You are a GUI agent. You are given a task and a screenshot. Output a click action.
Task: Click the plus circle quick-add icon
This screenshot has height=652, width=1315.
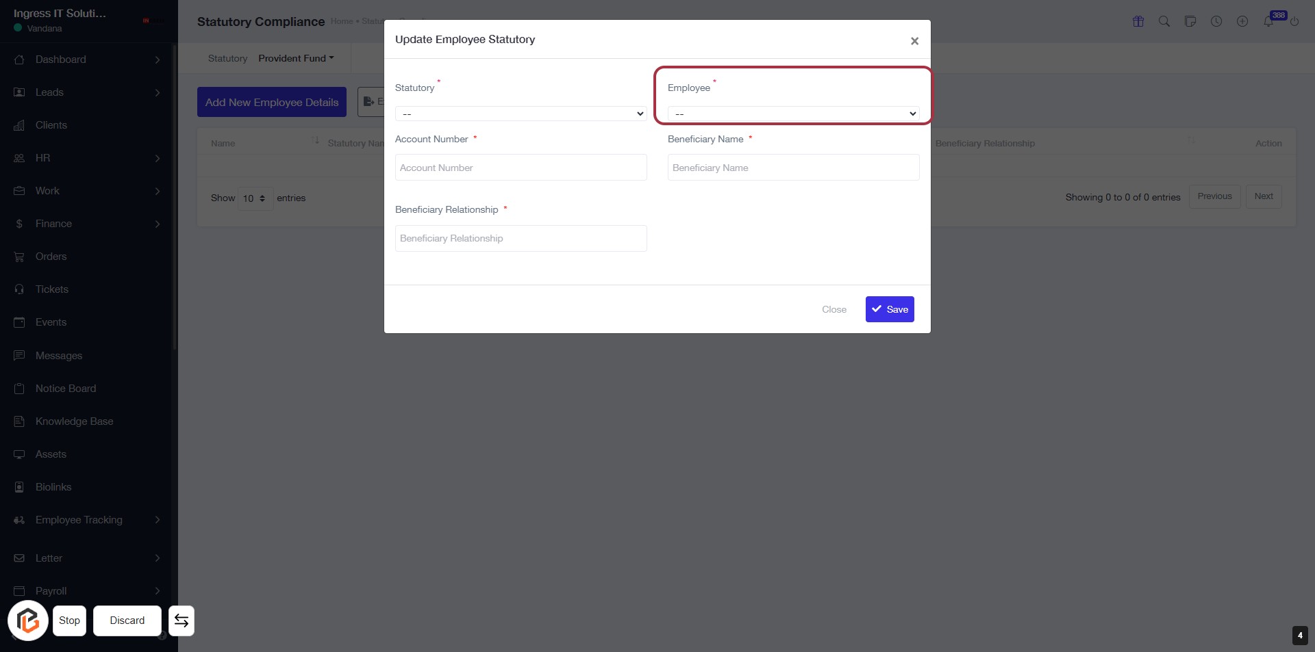[1242, 21]
